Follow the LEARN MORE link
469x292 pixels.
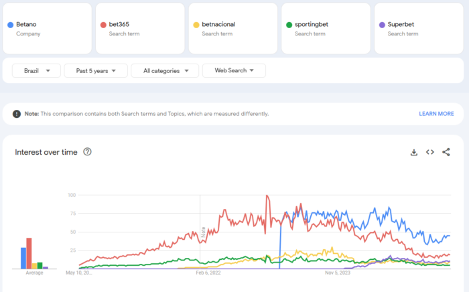coord(436,114)
